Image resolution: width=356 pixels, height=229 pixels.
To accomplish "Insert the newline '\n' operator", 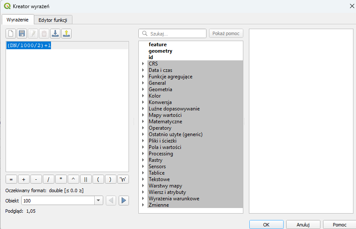I will pos(123,179).
